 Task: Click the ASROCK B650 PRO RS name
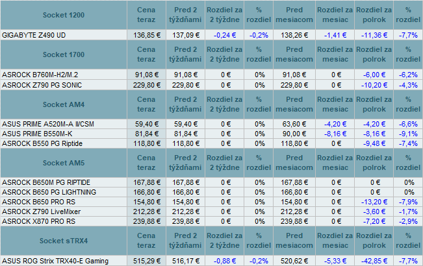click(38, 202)
